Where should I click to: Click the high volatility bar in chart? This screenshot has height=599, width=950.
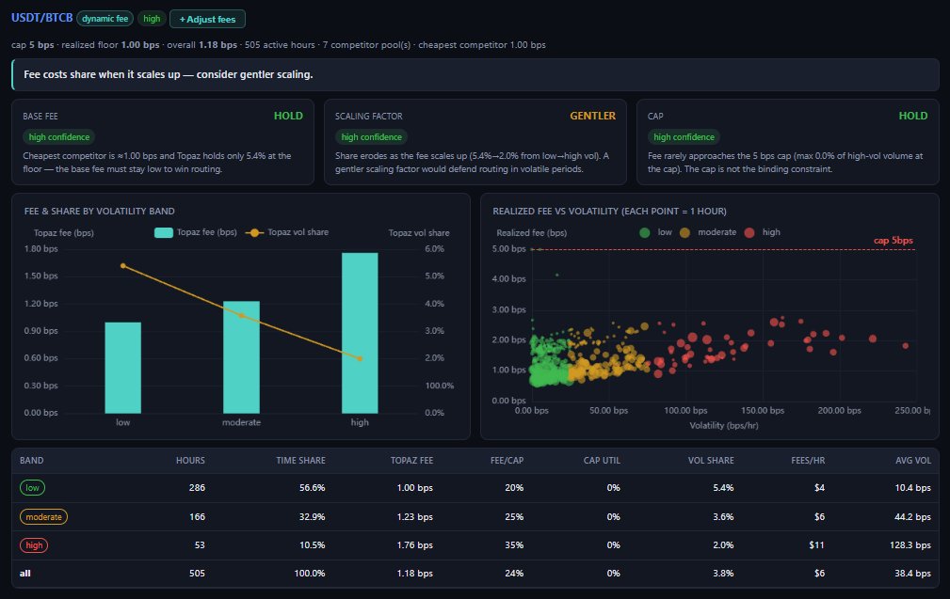pyautogui.click(x=360, y=333)
